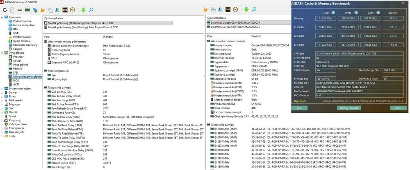Click the magnifier icon in right window toolbar
The height and width of the screenshot is (170, 410).
pos(254,10)
